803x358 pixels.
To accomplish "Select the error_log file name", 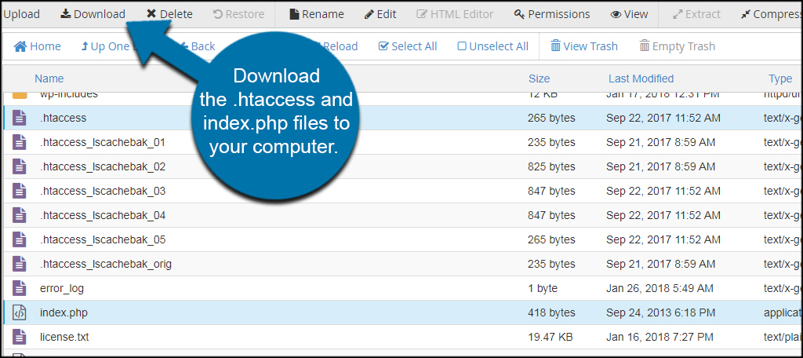I will pyautogui.click(x=62, y=288).
